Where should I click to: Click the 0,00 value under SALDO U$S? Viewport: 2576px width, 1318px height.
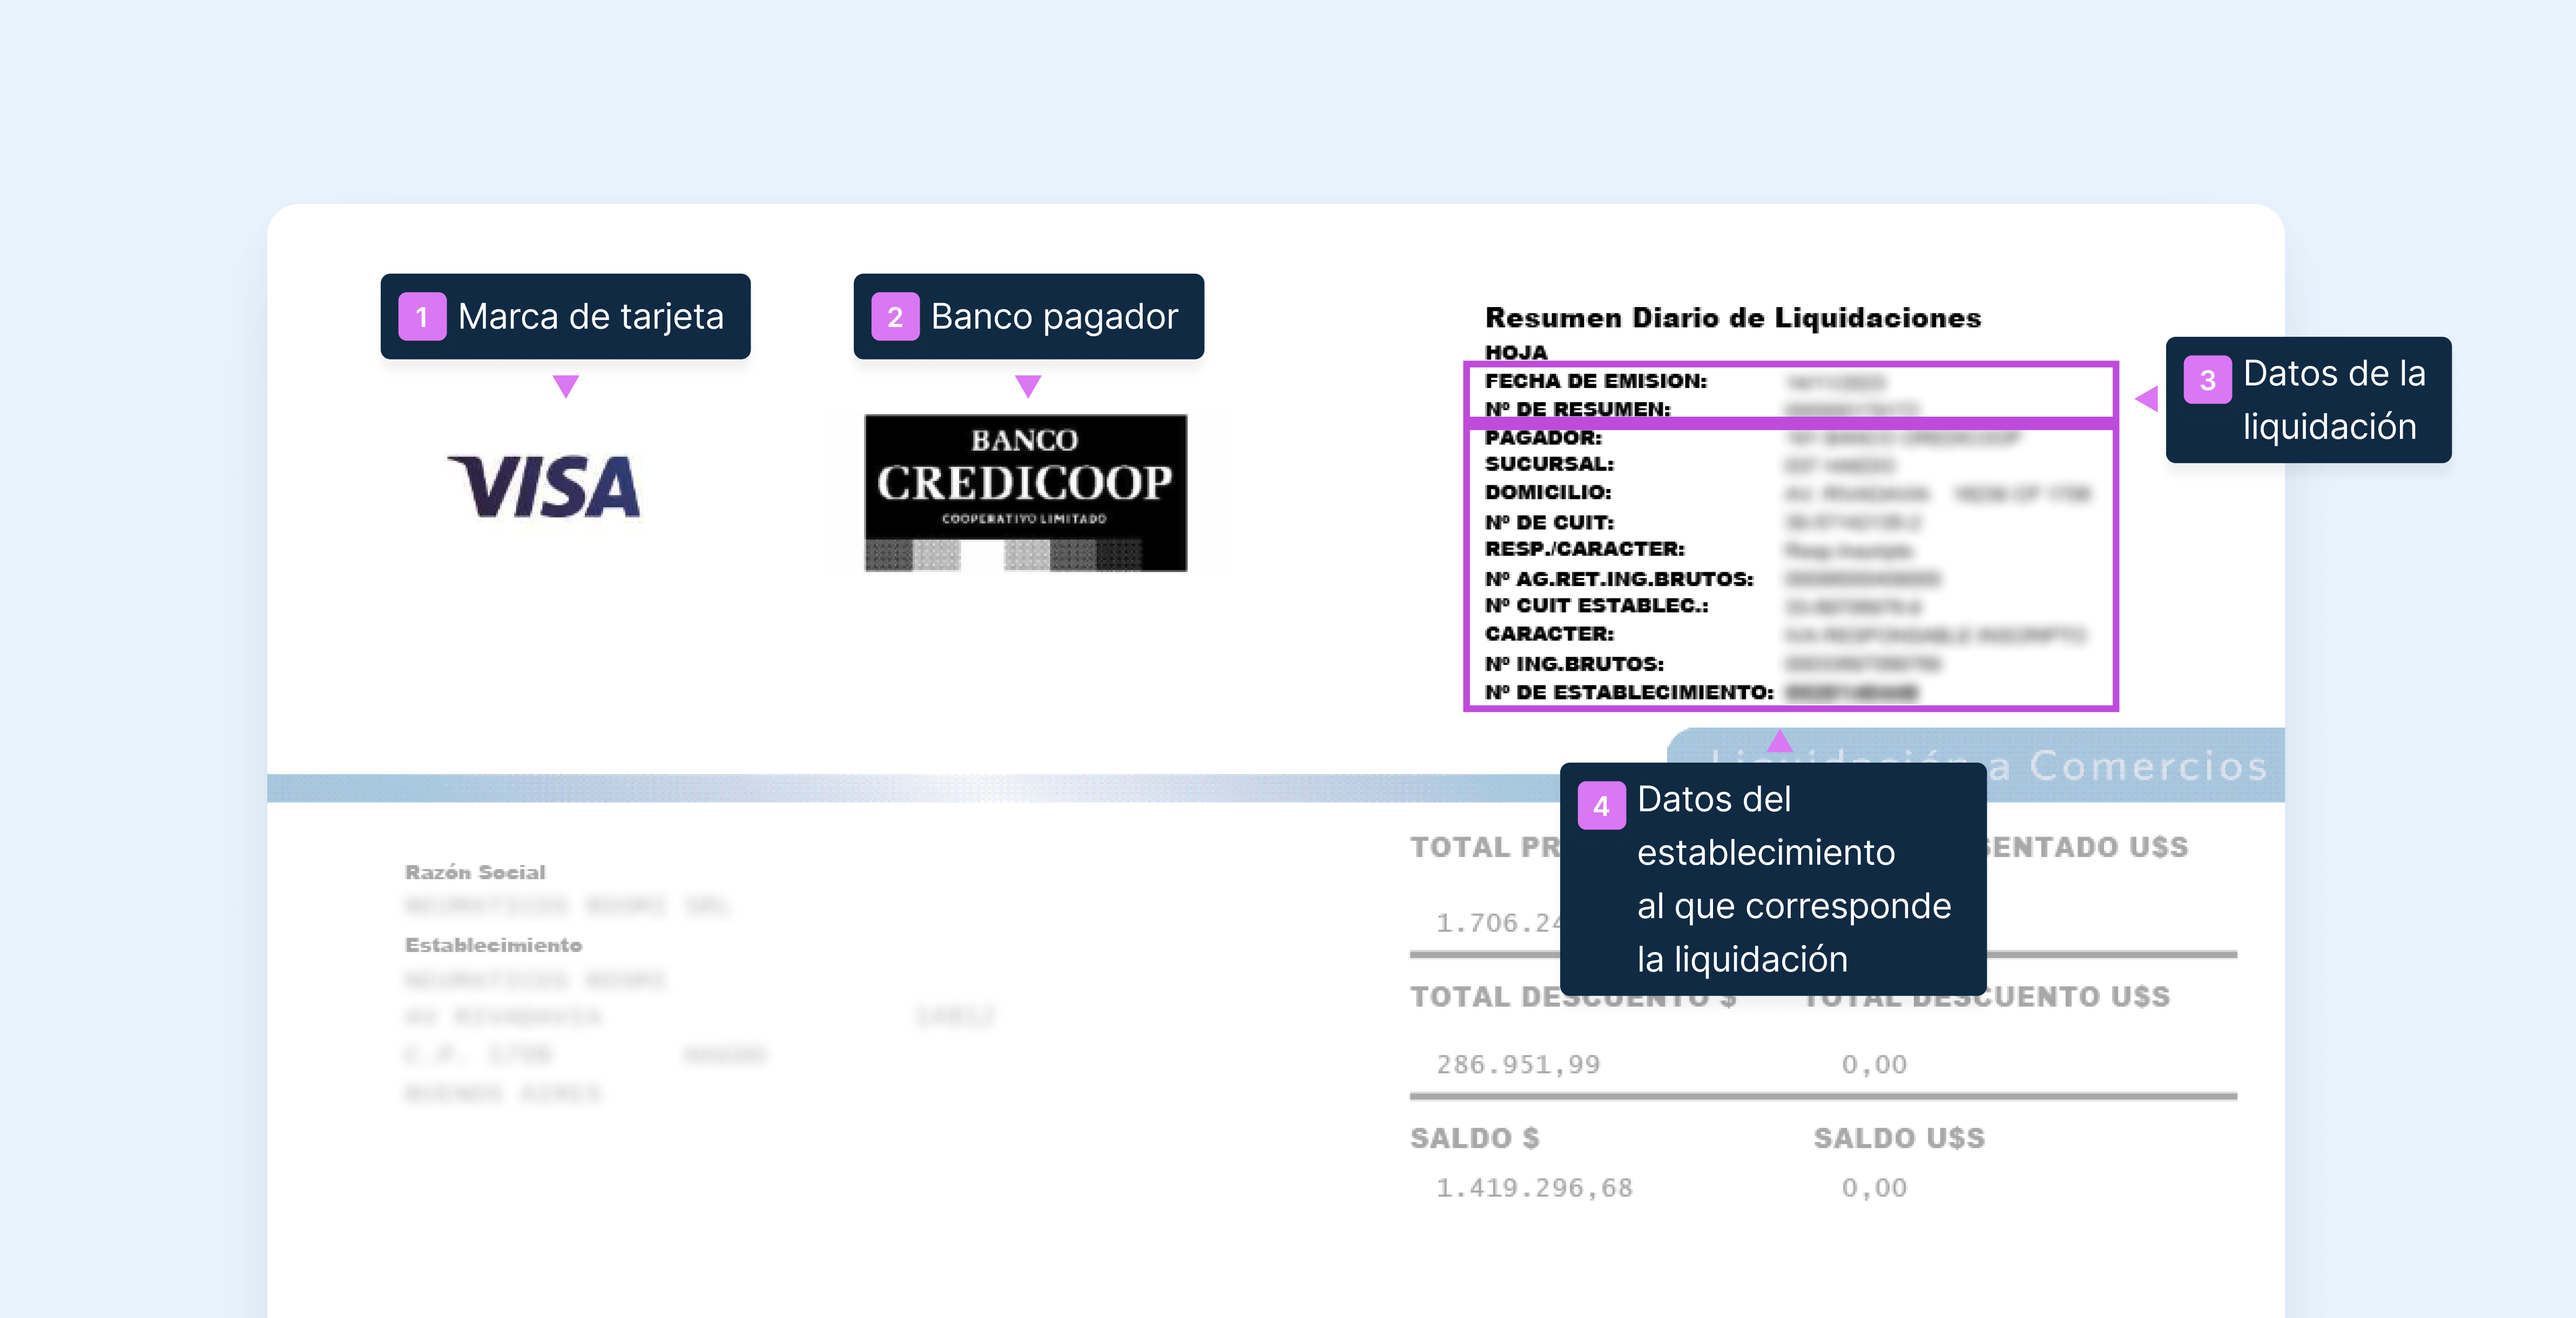coord(1874,1187)
